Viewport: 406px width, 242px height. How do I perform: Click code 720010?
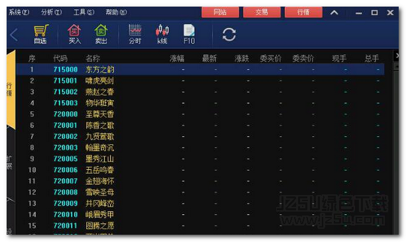[x=66, y=215]
